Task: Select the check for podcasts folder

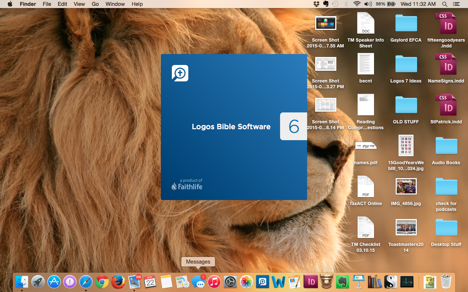Action: coord(446,187)
